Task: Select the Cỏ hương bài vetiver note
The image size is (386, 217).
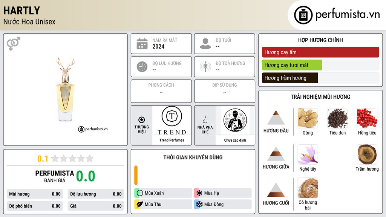Action: [x=308, y=188]
